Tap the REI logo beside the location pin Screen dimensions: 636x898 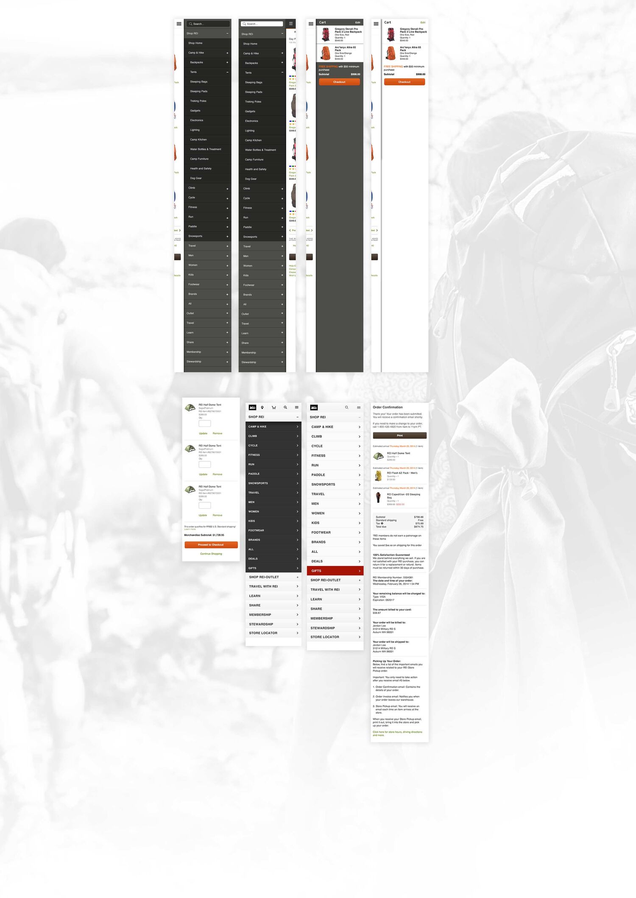pyautogui.click(x=252, y=407)
